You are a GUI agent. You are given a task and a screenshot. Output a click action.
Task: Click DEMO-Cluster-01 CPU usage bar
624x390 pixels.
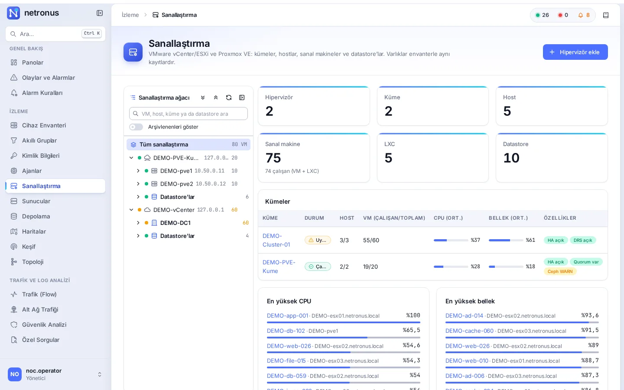coord(451,240)
